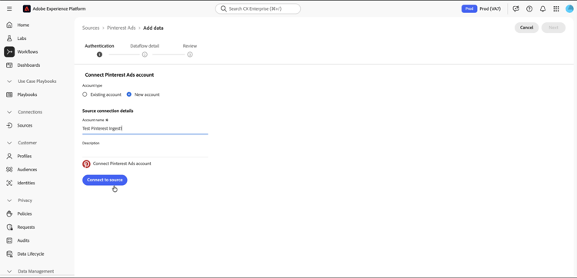
Task: Collapse the Connections section
Action: pyautogui.click(x=9, y=112)
